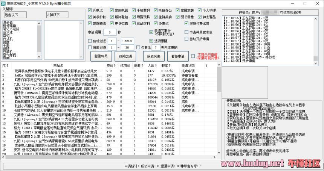Click the app icon in title bar
The height and width of the screenshot is (171, 324).
point(3,3)
